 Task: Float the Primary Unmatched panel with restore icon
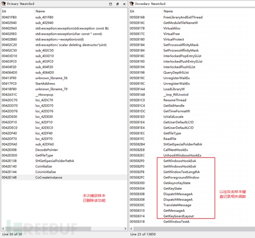pos(118,4)
